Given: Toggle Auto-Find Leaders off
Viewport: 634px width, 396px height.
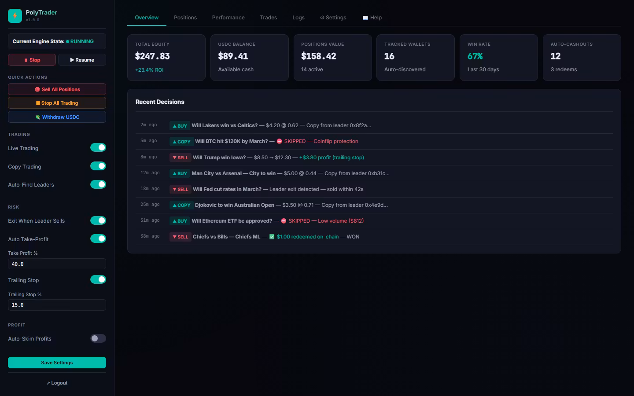Looking at the screenshot, I should coord(98,184).
